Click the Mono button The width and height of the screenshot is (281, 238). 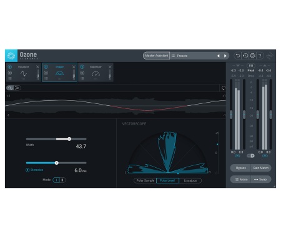click(241, 179)
